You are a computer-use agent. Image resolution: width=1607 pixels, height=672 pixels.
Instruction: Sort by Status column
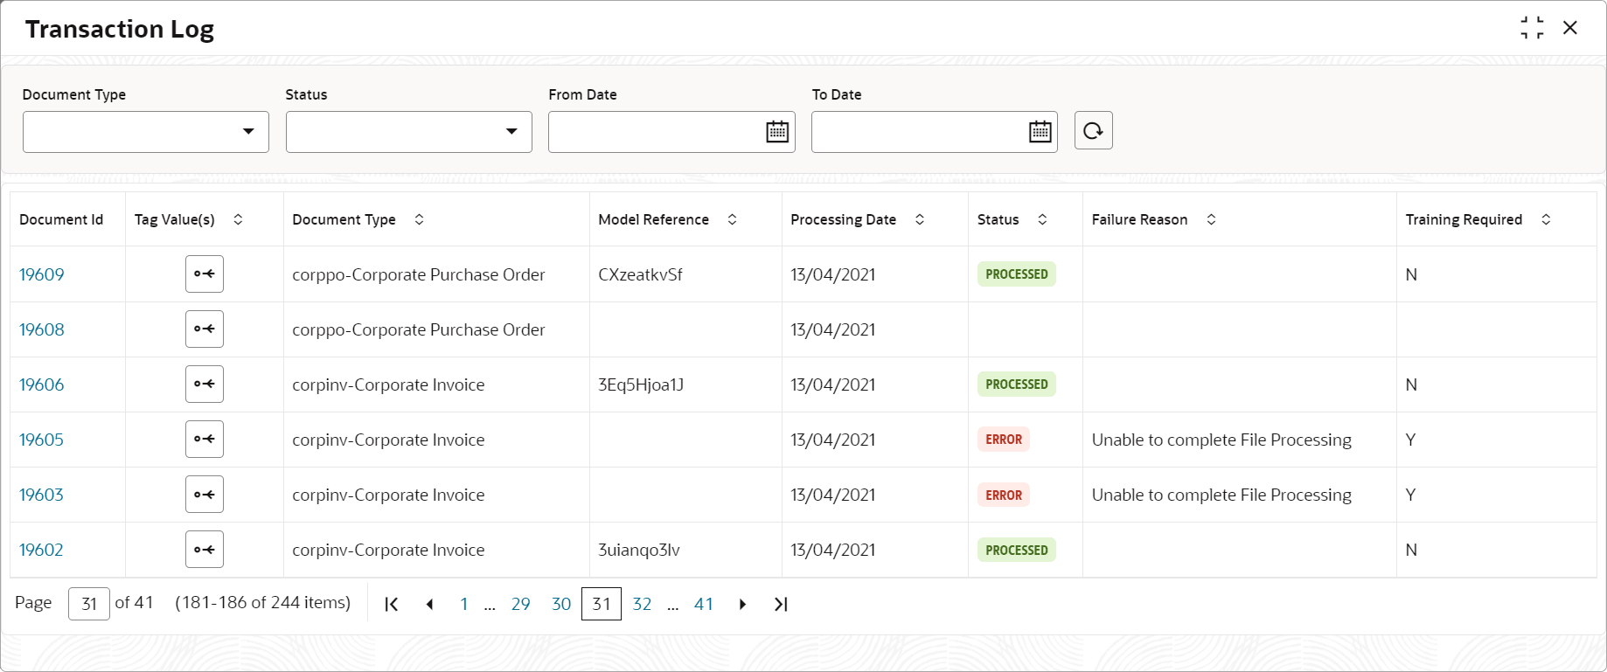tap(1042, 219)
